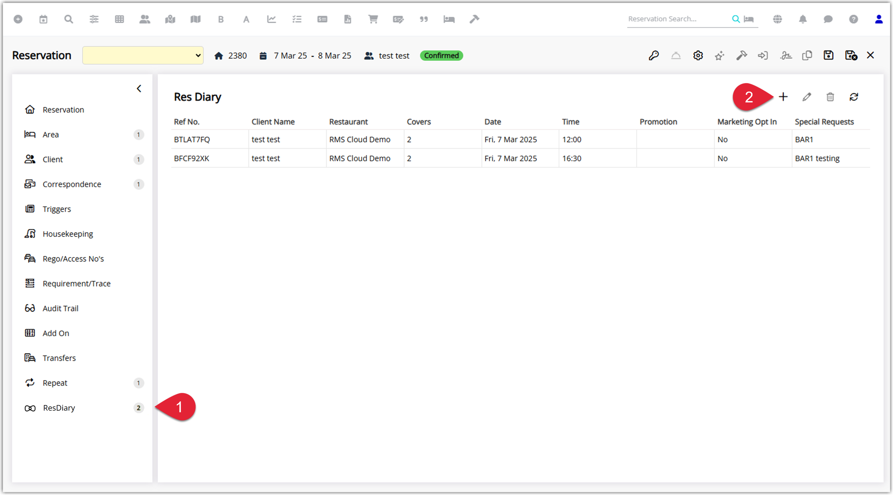Open the guests group icon in top toolbar
The height and width of the screenshot is (495, 893).
(x=145, y=19)
